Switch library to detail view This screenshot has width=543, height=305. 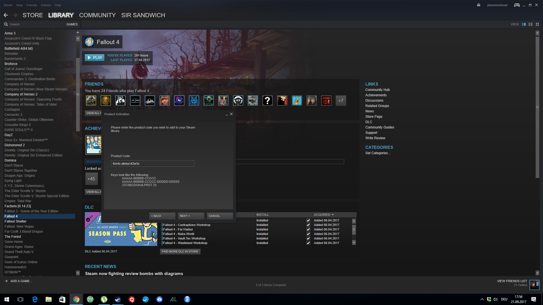point(524,24)
